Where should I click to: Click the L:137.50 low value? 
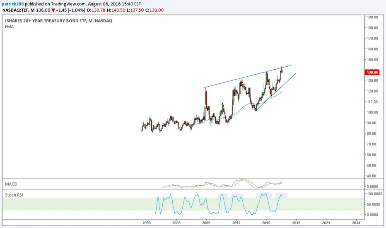(135, 10)
